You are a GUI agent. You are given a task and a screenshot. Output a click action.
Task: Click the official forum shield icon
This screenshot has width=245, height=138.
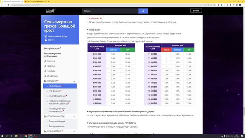(46, 36)
